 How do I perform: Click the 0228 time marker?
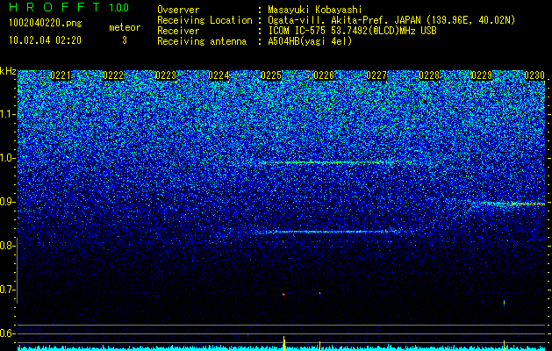(429, 75)
